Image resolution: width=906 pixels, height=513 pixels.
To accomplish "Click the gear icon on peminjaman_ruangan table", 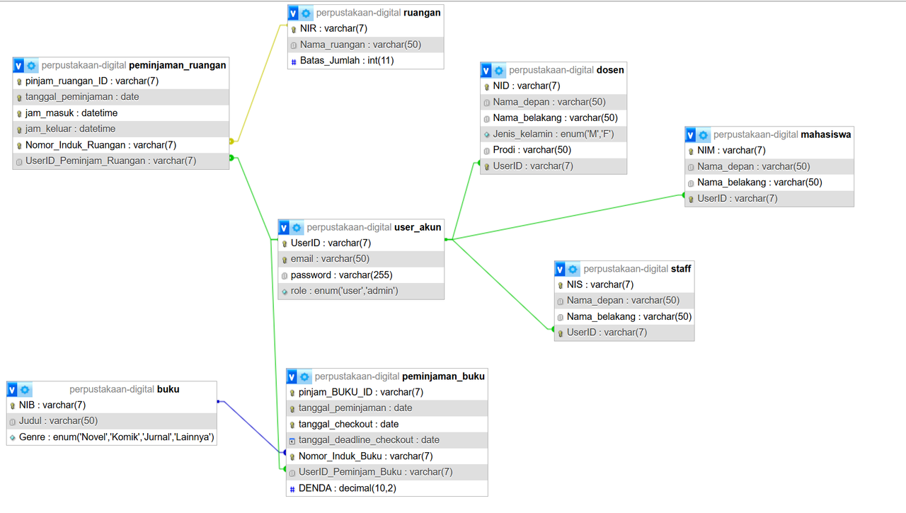I will (31, 65).
